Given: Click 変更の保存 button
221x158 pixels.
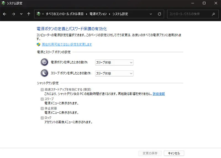Looking at the screenshot, I should pos(150,153).
